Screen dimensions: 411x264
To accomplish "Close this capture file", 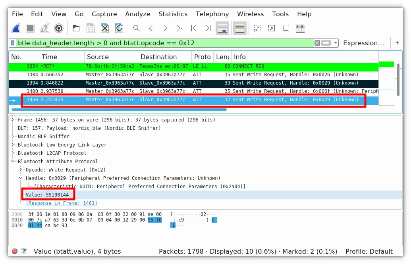I will click(105, 28).
